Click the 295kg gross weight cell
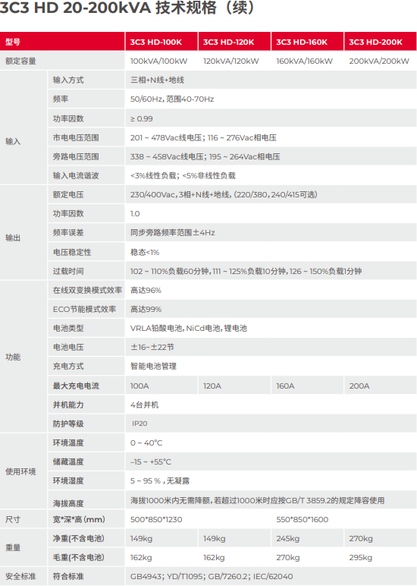417x586 pixels. tap(361, 558)
